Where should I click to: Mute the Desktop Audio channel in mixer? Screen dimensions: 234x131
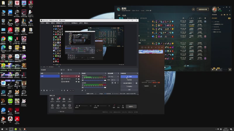coord(83,88)
